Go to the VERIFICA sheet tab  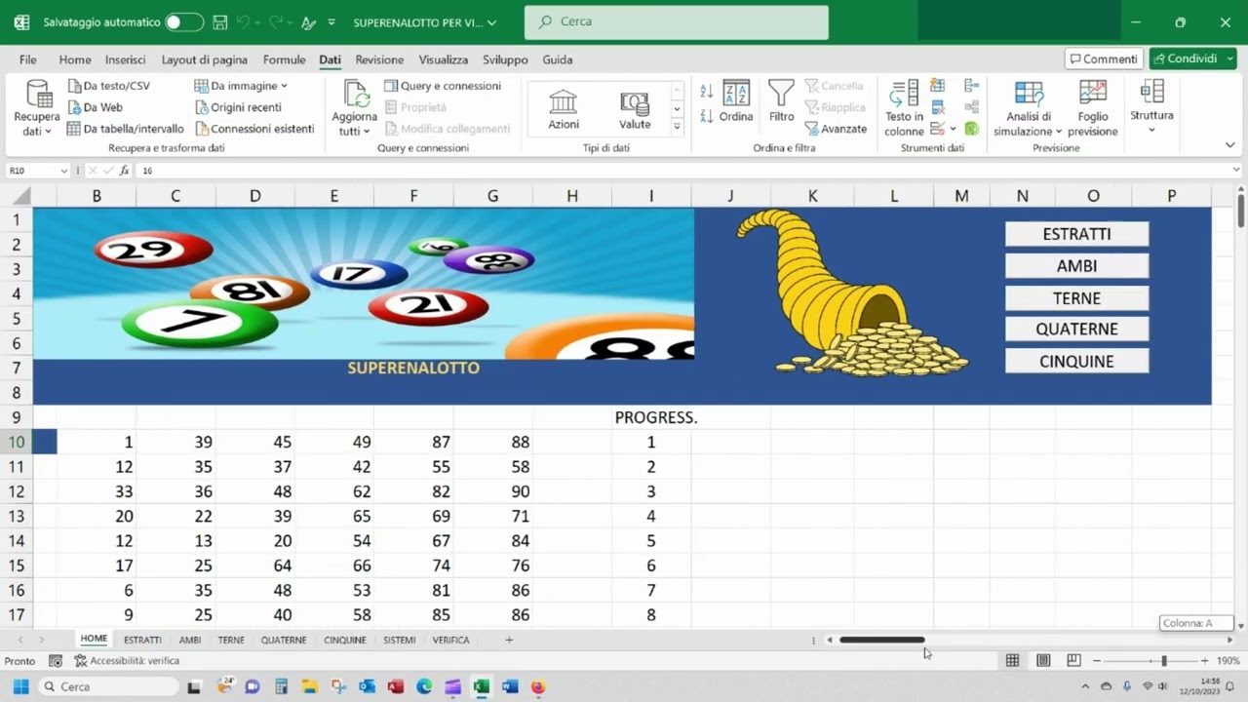(x=450, y=640)
